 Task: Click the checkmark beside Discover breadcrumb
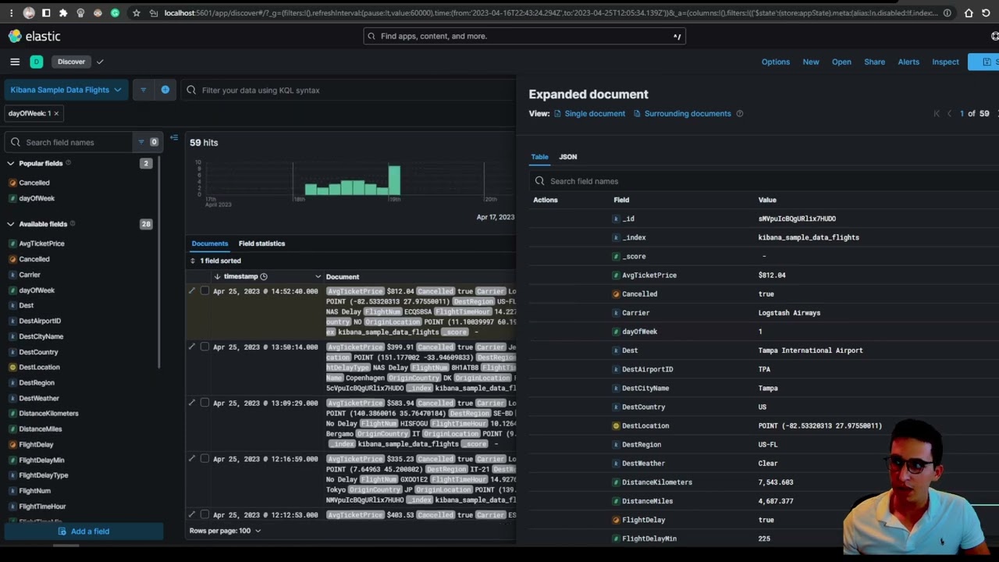pos(100,62)
